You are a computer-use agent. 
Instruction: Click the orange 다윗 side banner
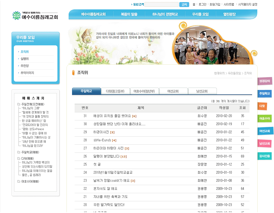262,106
